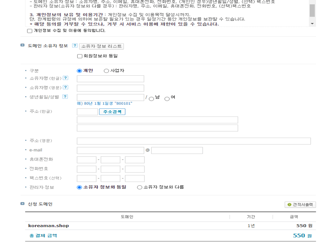This screenshot has width=336, height=251.
Task: Click the 소유자 정보 리스트 button
Action: [x=101, y=46]
